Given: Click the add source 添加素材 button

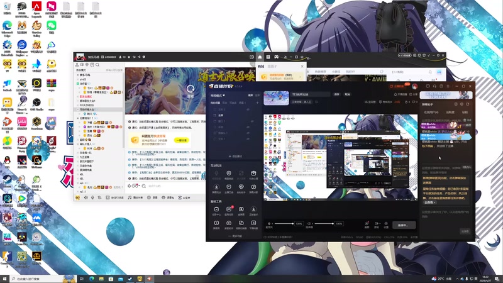Looking at the screenshot, I should (235, 156).
